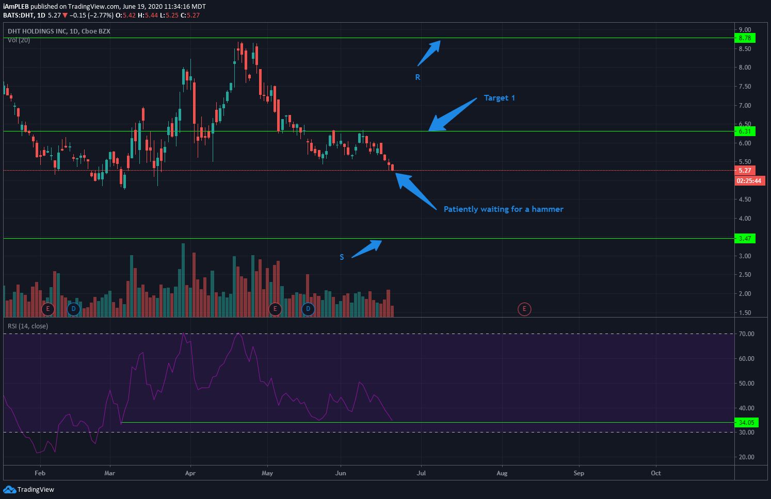Click the 'R' resistance annotation letter

pyautogui.click(x=418, y=77)
